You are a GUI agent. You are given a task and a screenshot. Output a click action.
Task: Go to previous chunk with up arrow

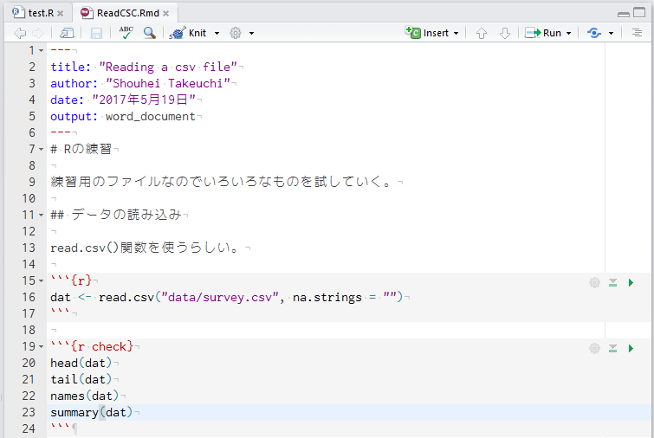(482, 33)
